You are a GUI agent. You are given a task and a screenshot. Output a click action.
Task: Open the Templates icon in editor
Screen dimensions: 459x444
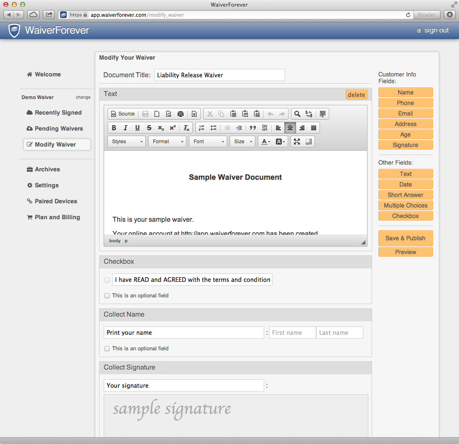coord(194,114)
